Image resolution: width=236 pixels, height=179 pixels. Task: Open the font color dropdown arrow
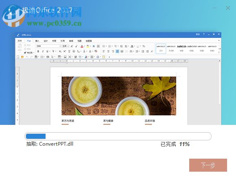(84, 46)
